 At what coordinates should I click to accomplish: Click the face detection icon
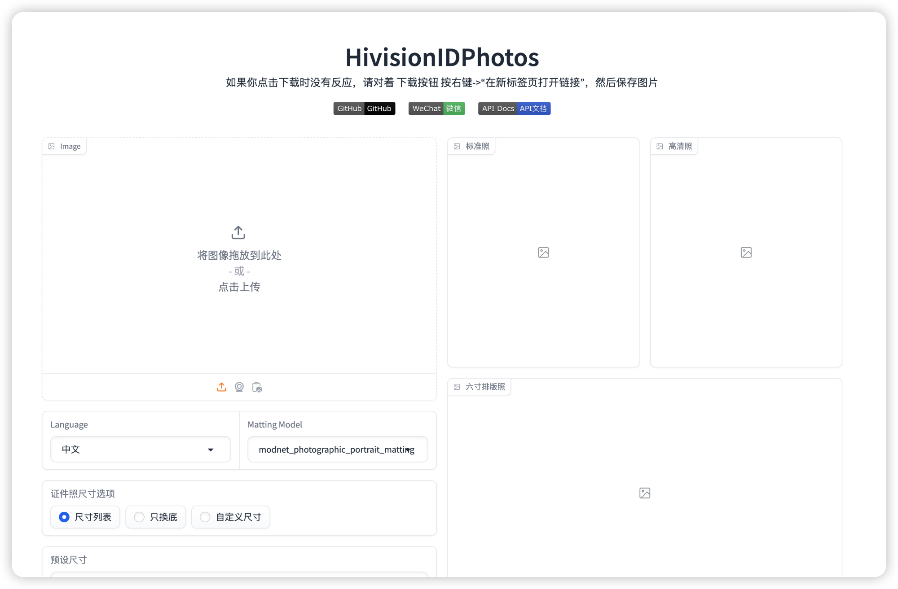238,387
